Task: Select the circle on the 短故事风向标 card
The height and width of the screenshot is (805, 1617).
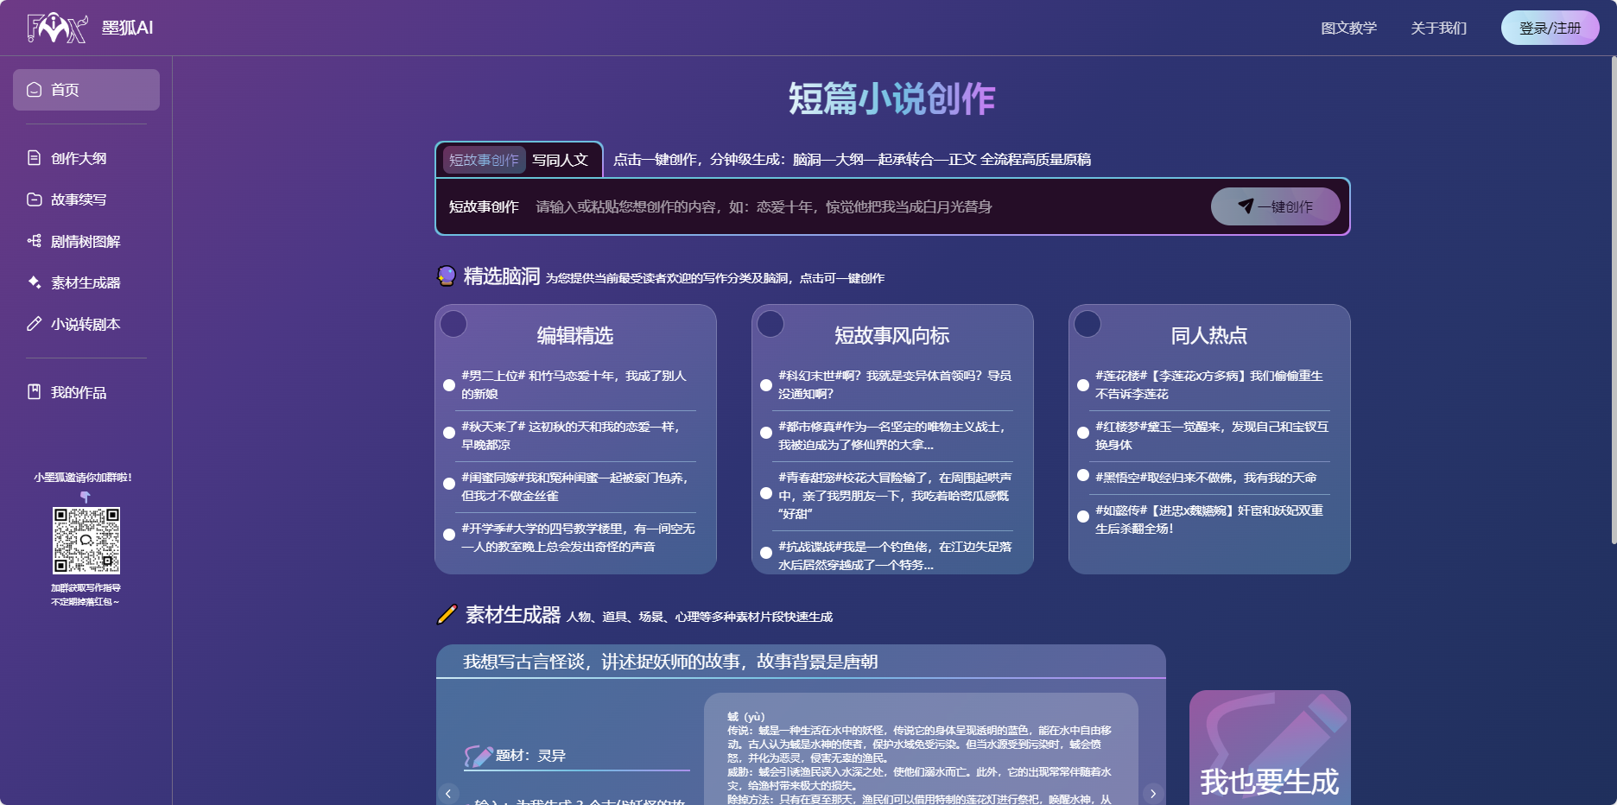Action: [x=770, y=324]
